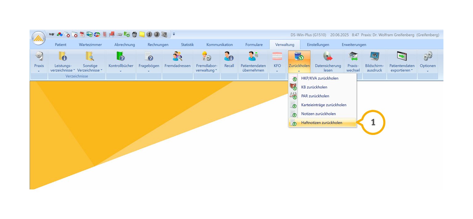Expand the KFO dropdown
473x219 pixels.
277,71
